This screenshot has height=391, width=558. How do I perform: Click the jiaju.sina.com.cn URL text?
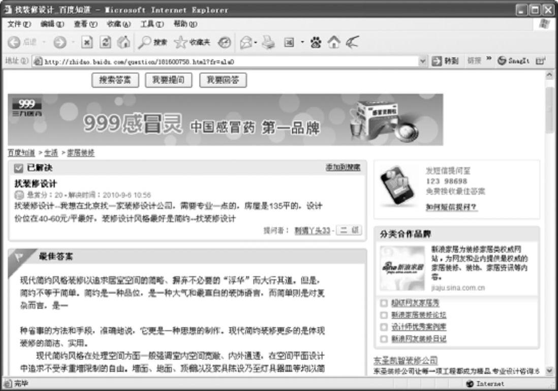(x=458, y=288)
